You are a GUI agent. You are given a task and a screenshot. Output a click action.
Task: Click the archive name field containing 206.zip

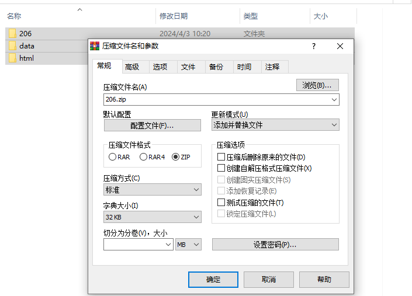216,100
